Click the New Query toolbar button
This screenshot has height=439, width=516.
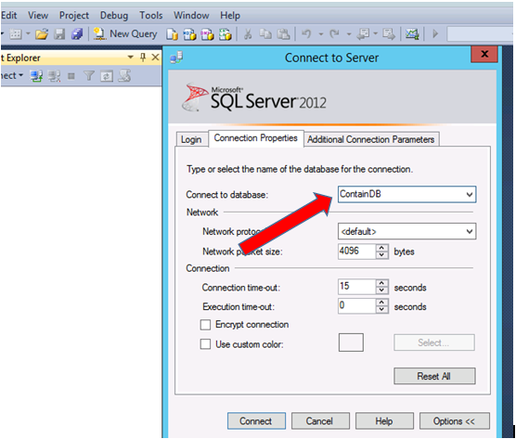(x=125, y=33)
